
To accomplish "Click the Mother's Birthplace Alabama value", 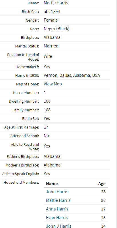I will 52,165.
